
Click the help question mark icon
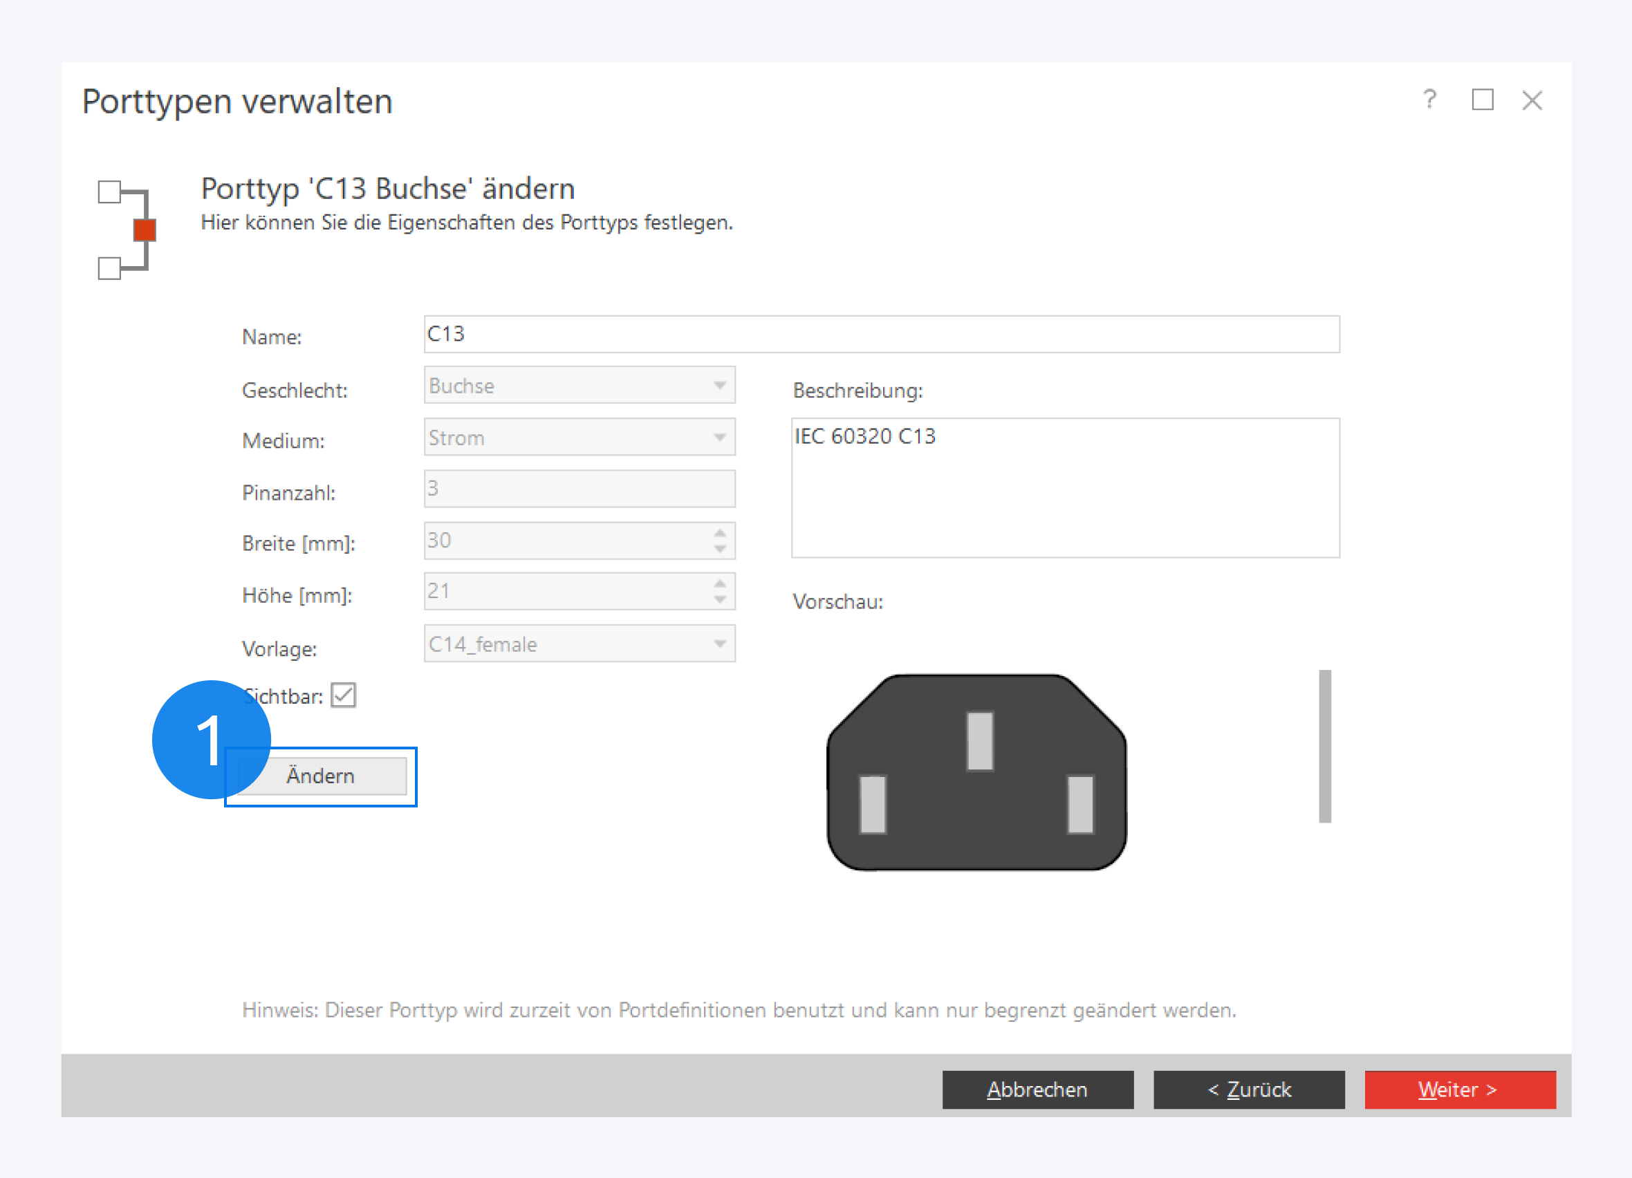(1429, 100)
